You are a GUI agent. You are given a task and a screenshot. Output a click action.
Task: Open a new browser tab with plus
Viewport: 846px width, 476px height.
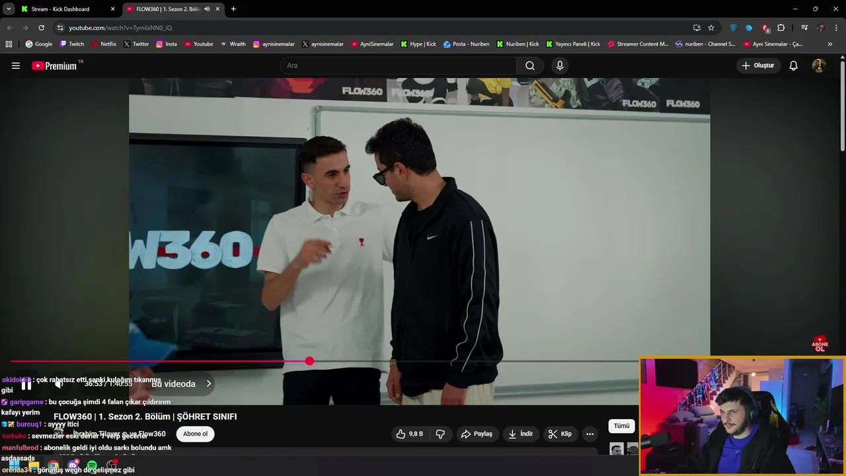(x=233, y=9)
